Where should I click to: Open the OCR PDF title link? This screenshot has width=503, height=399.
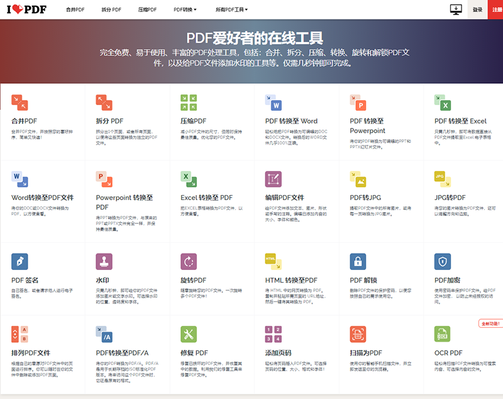pos(448,353)
